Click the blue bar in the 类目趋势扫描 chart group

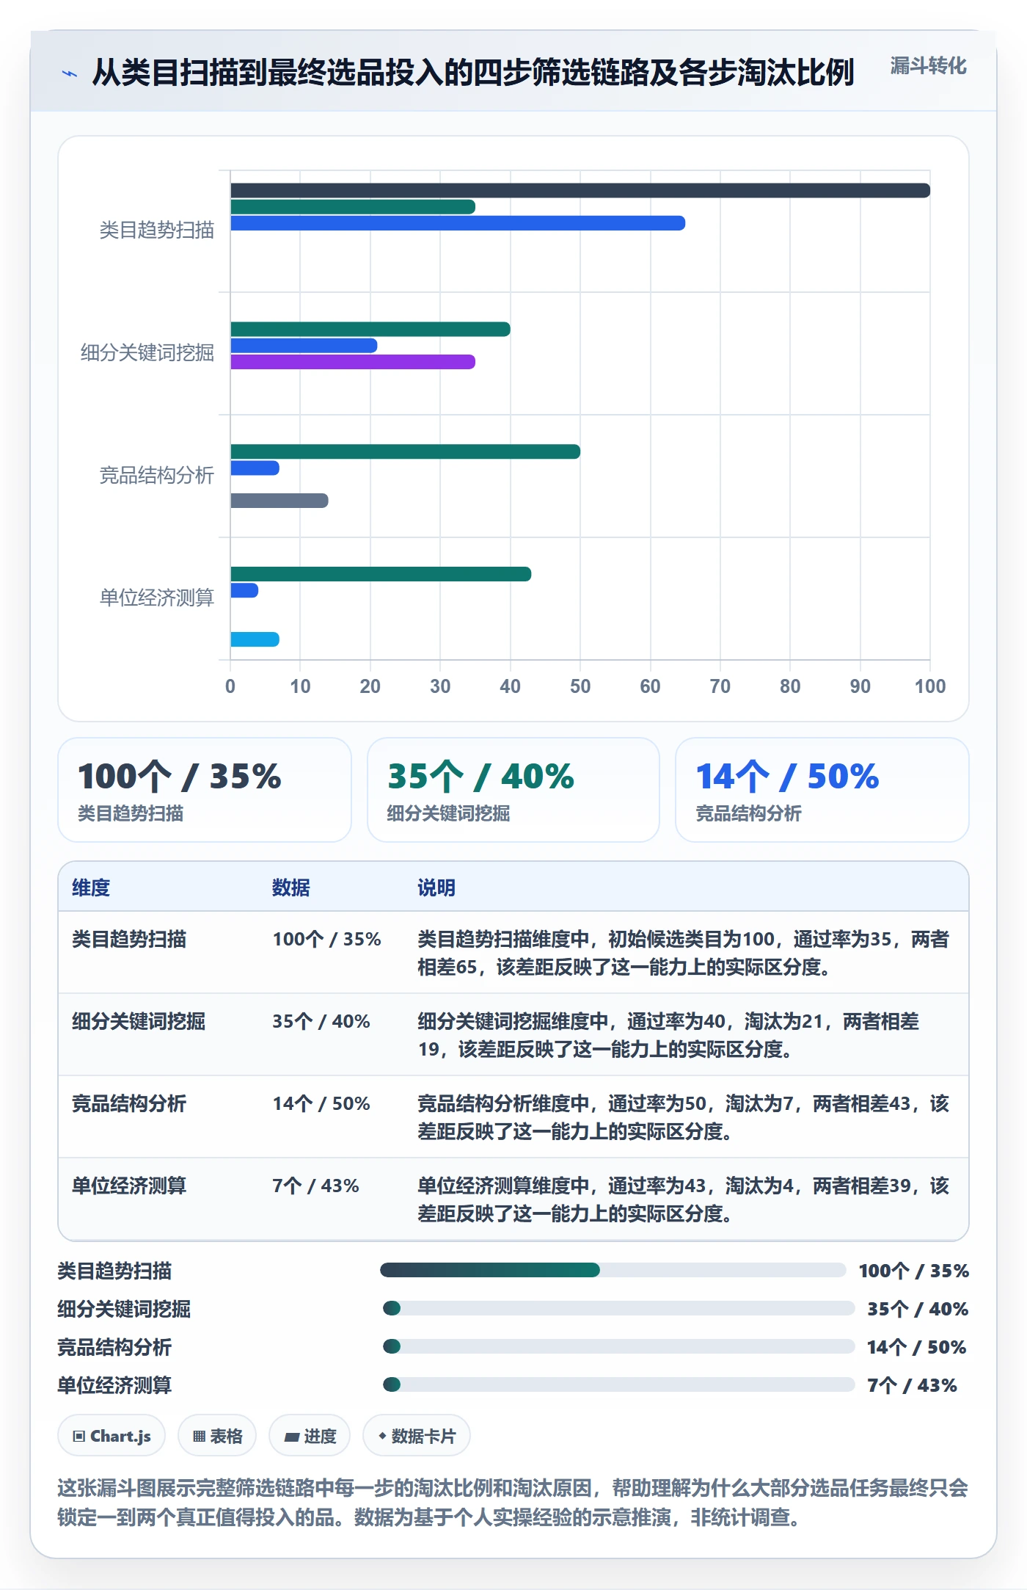[x=458, y=223]
